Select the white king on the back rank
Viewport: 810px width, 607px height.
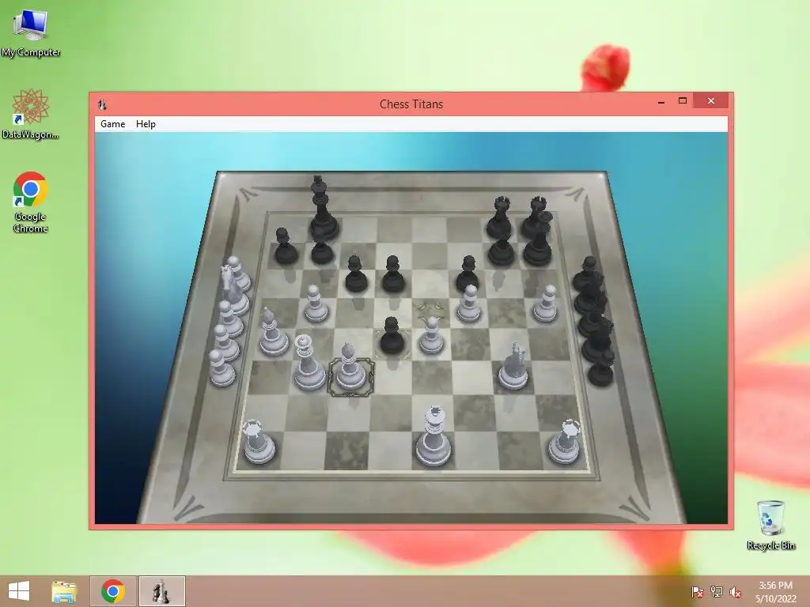pos(433,438)
